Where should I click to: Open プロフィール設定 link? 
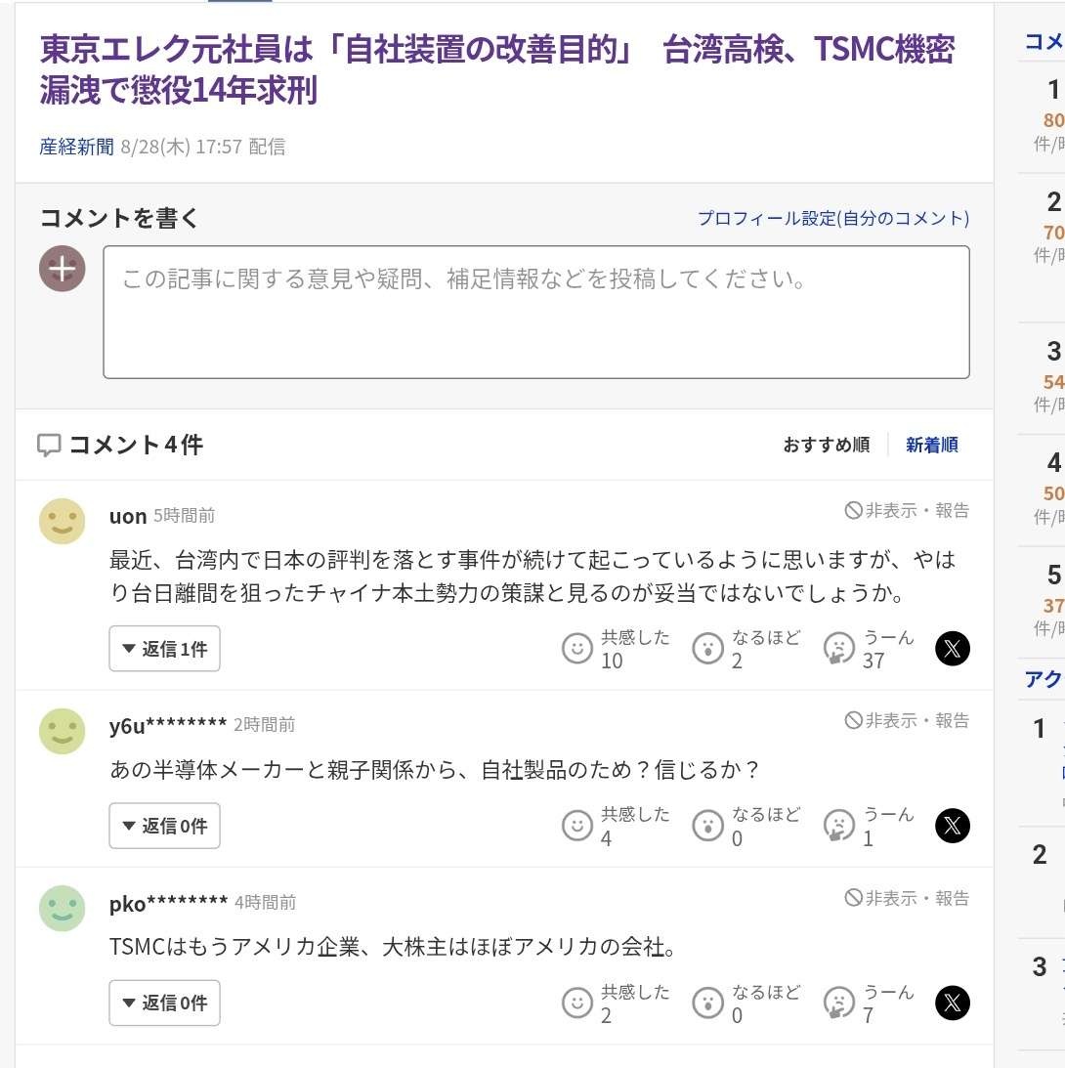click(x=832, y=219)
